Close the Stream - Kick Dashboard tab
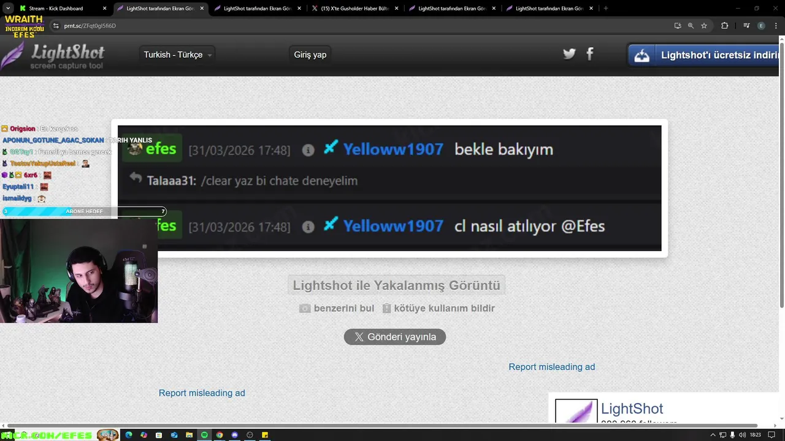The width and height of the screenshot is (785, 441). (104, 9)
